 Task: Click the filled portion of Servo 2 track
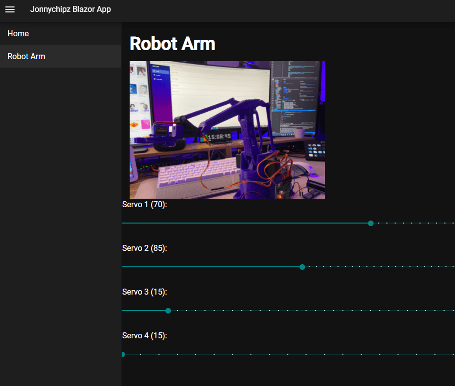(211, 267)
